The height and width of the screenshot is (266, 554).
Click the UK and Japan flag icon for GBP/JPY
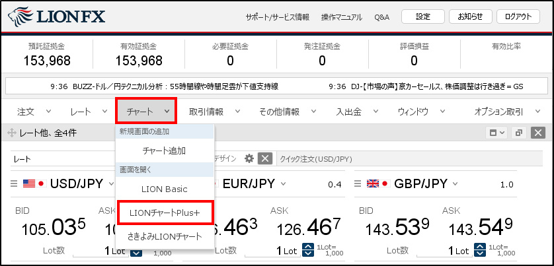click(378, 183)
